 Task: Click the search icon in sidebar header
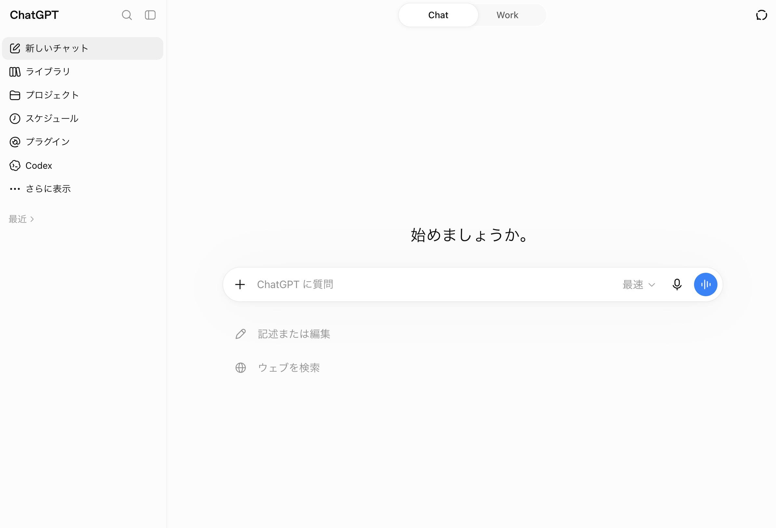[x=127, y=15]
